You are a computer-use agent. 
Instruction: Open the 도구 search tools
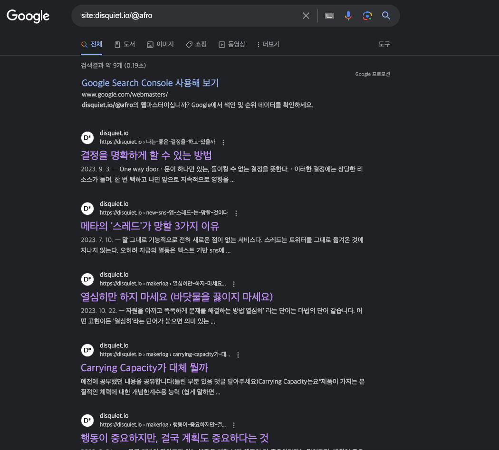click(384, 44)
